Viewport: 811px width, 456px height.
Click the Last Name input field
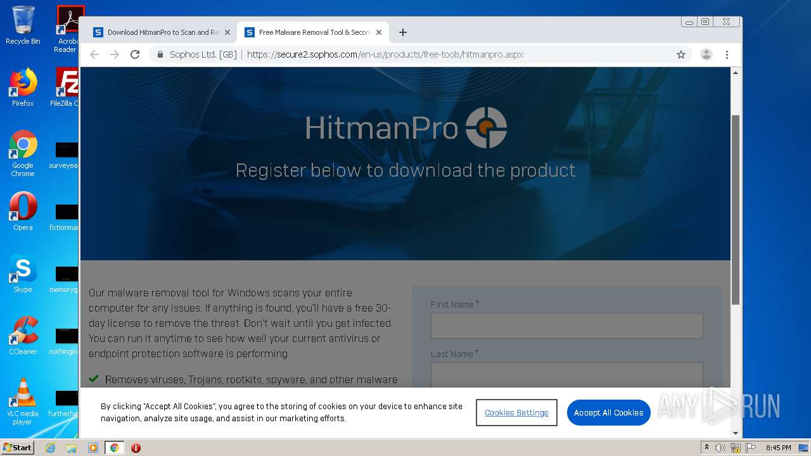[567, 374]
